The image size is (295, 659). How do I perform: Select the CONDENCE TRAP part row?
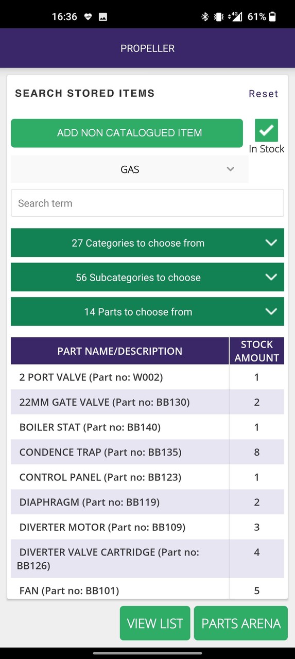click(147, 453)
